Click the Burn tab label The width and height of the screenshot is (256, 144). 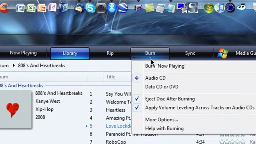[x=150, y=53]
